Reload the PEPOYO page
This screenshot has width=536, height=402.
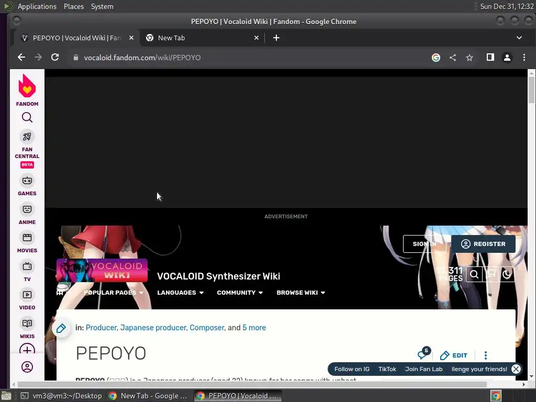pyautogui.click(x=55, y=58)
